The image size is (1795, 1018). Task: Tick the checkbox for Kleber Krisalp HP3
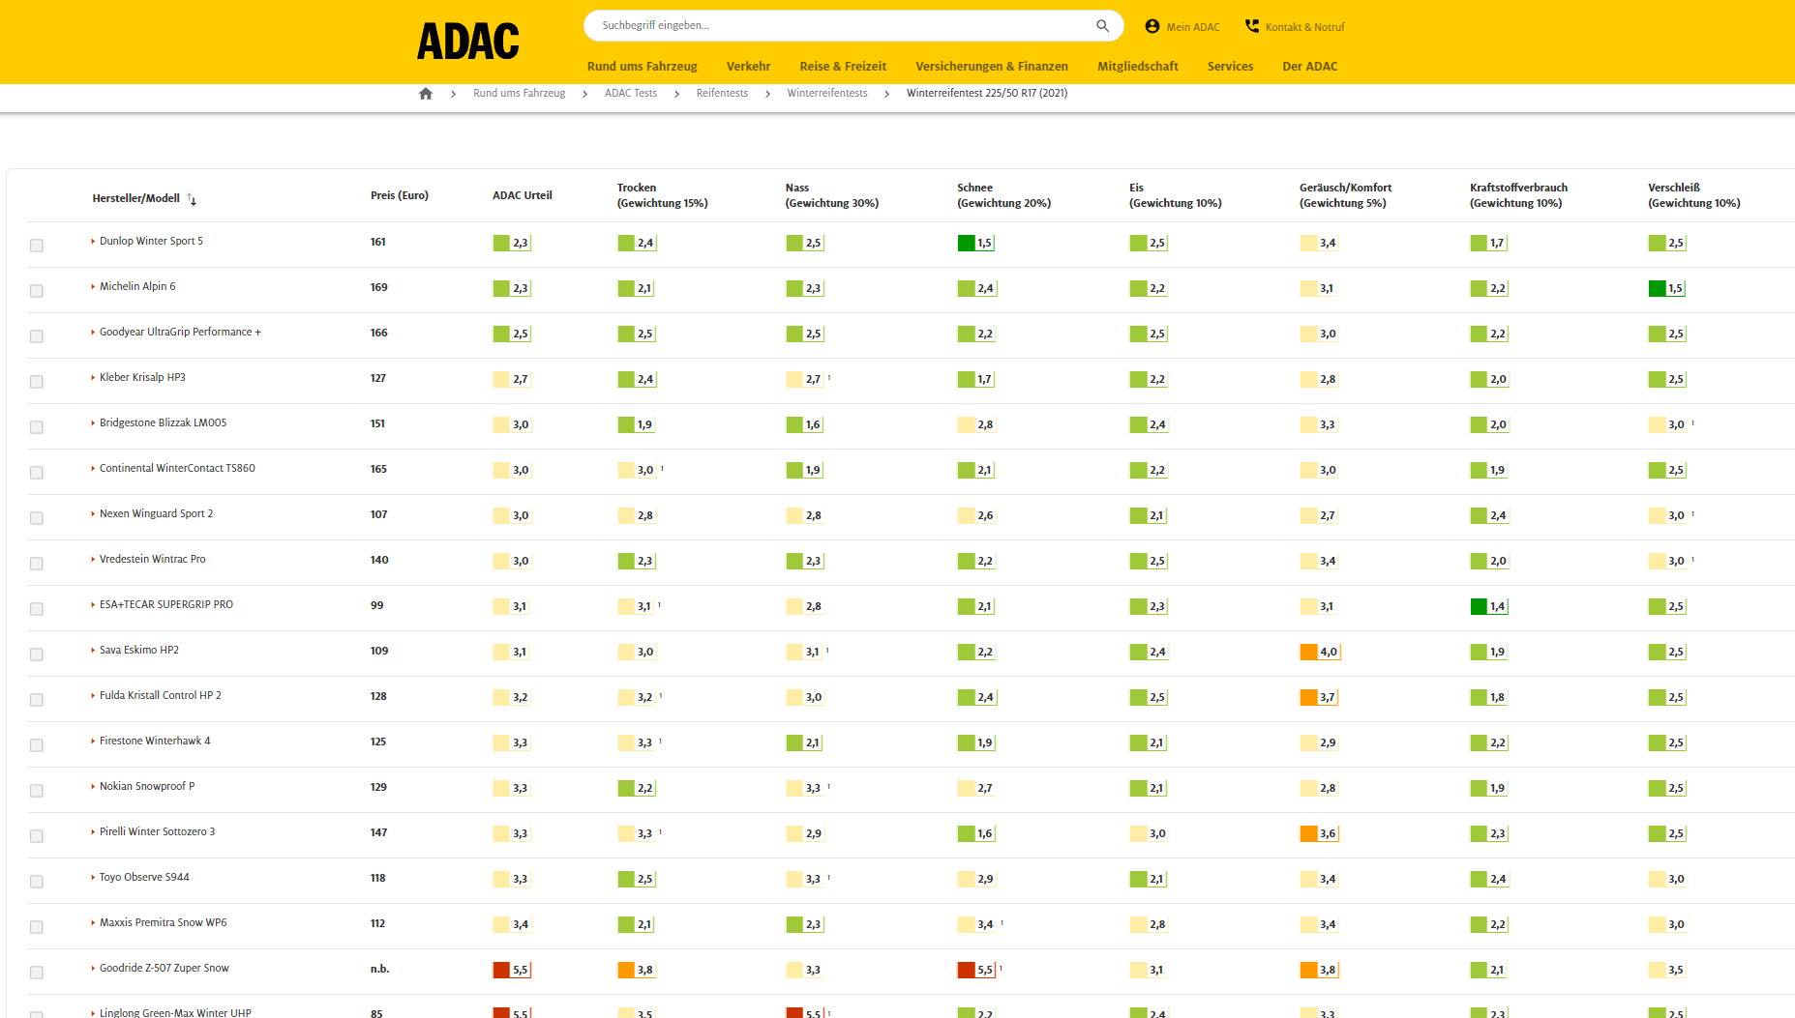coord(37,382)
